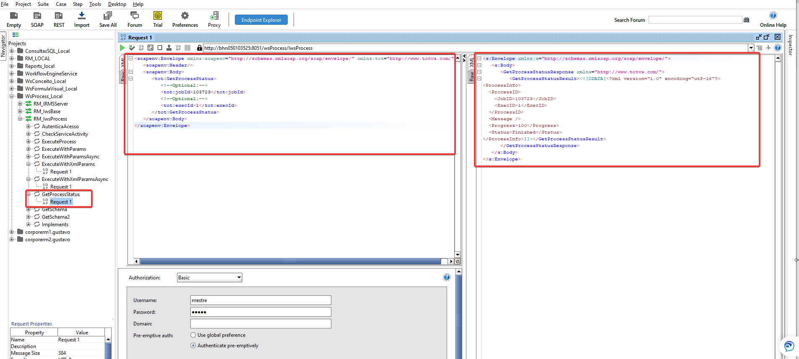Image resolution: width=799 pixels, height=359 pixels.
Task: Collapse the WsProcess_Local project
Action: click(x=12, y=96)
